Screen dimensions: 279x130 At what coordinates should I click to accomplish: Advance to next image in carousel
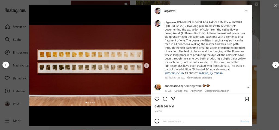pos(146,66)
